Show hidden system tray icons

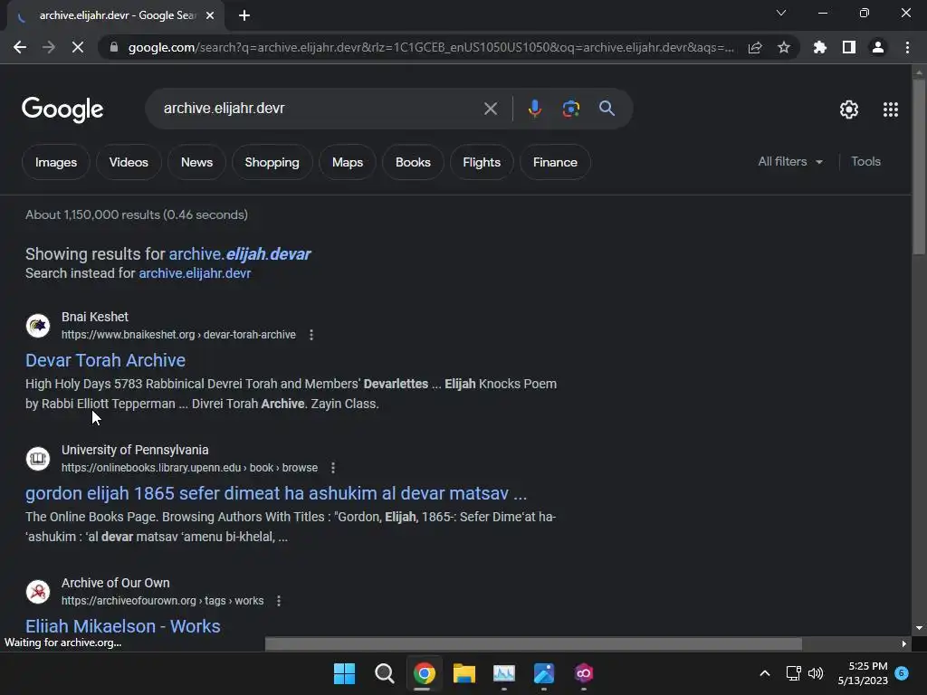(764, 673)
